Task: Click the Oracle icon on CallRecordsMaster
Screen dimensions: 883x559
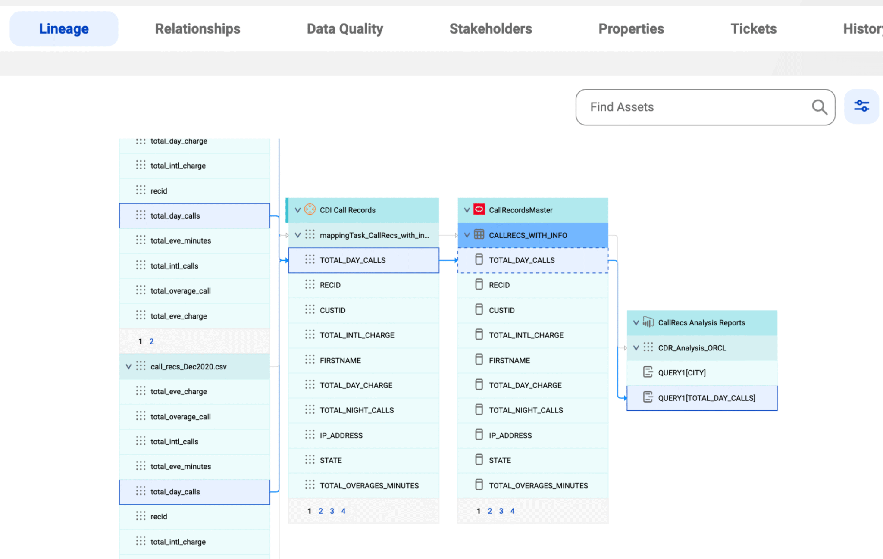Action: 478,210
